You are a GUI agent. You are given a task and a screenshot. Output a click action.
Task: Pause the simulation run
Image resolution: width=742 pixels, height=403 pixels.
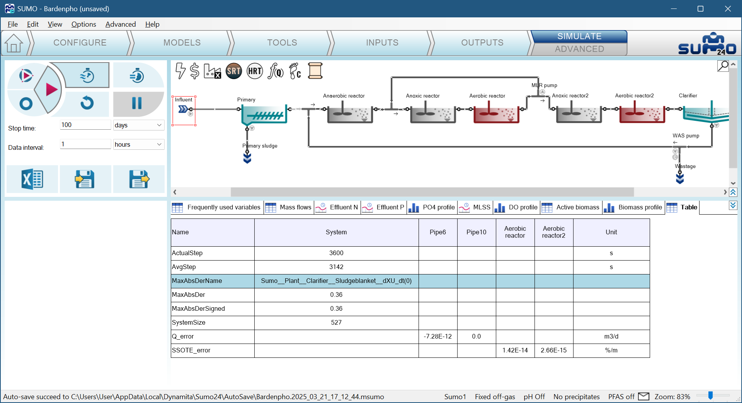click(x=137, y=103)
